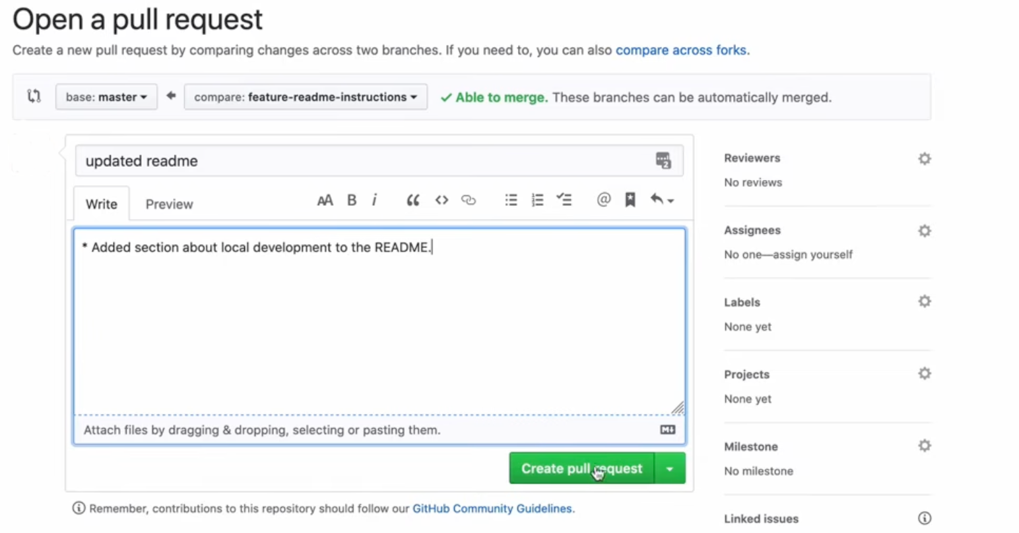Add a task list
1019x533 pixels.
coord(564,201)
